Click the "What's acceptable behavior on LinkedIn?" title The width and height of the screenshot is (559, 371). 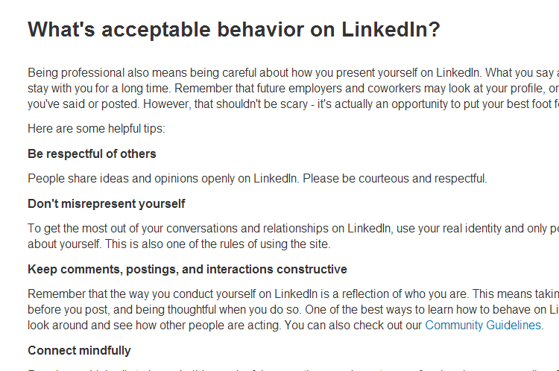click(x=234, y=29)
